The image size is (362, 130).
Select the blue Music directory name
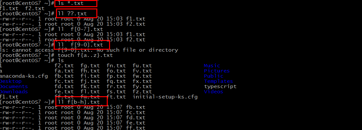[212, 66]
